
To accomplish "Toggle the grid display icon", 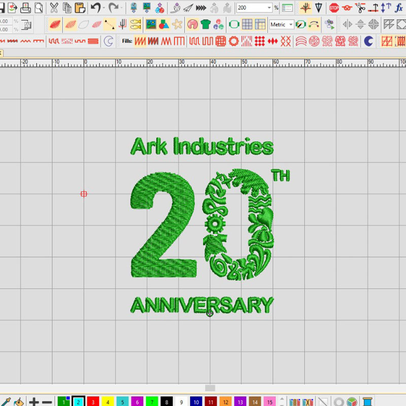I will (x=247, y=24).
